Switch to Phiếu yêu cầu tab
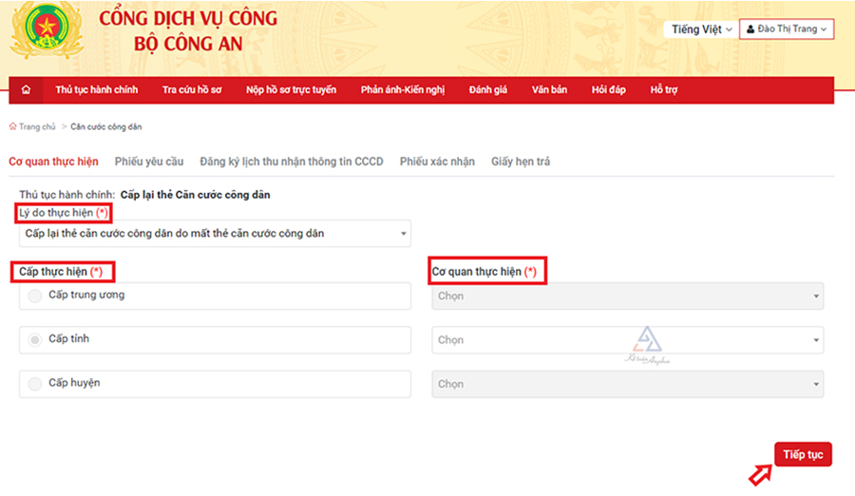 click(149, 162)
